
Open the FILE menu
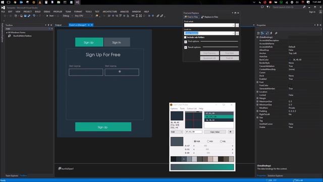click(3, 12)
